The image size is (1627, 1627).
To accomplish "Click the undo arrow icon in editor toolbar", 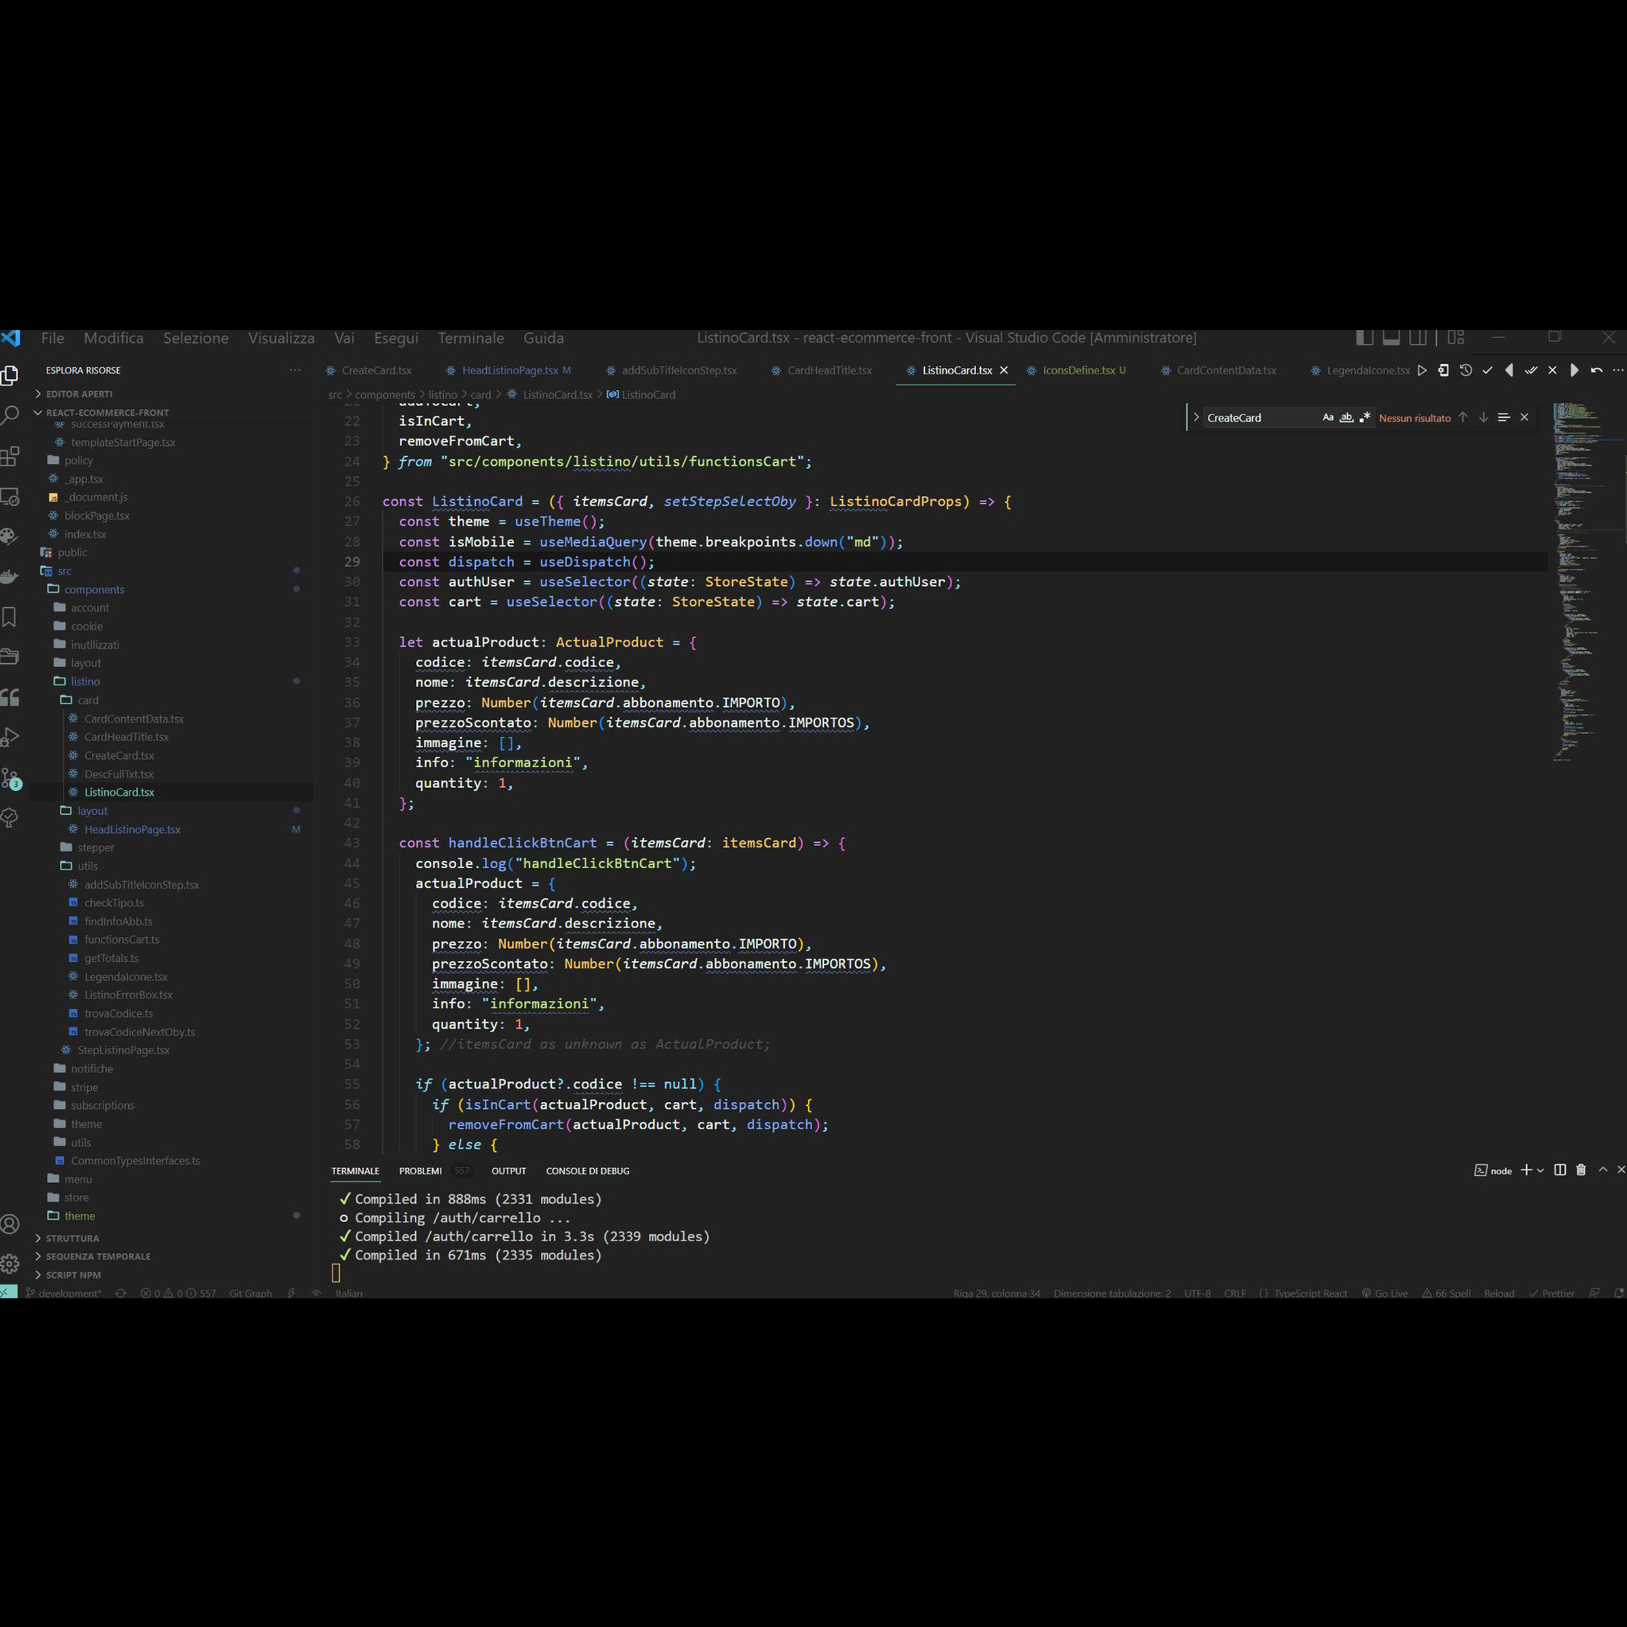I will tap(1596, 370).
